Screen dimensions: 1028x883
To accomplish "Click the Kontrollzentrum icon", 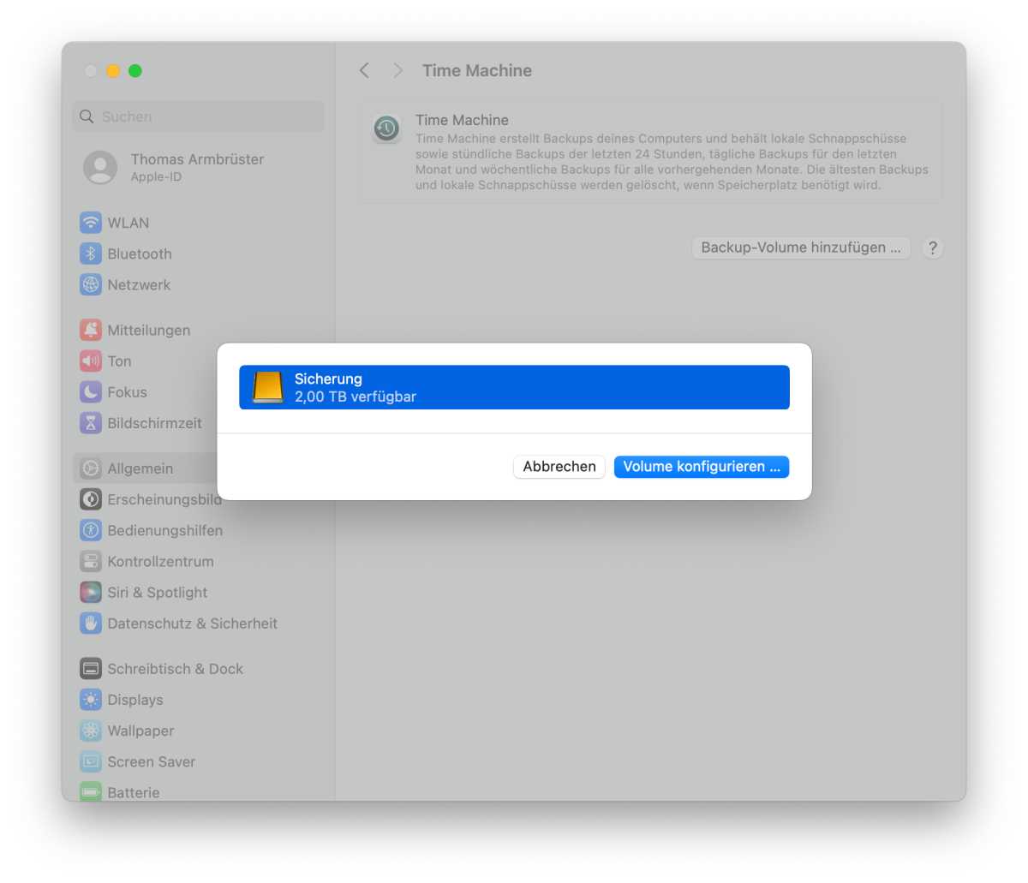I will point(91,561).
